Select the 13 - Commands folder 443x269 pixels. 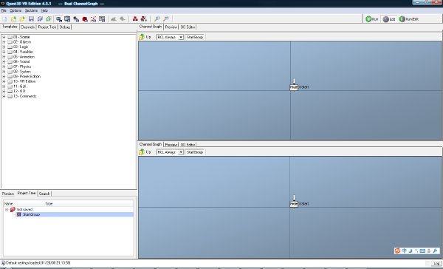[x=24, y=96]
